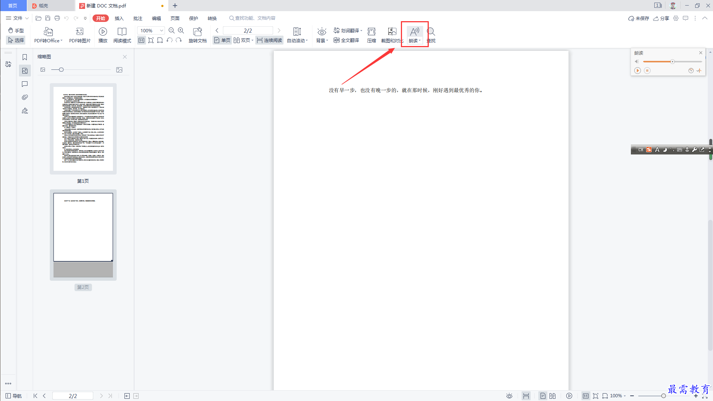
Task: Expand quick access toolbar customize arrow
Action: (x=85, y=18)
